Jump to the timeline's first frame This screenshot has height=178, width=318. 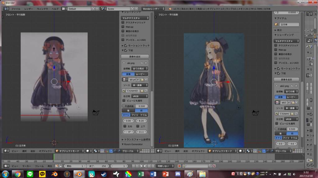(x=133, y=166)
